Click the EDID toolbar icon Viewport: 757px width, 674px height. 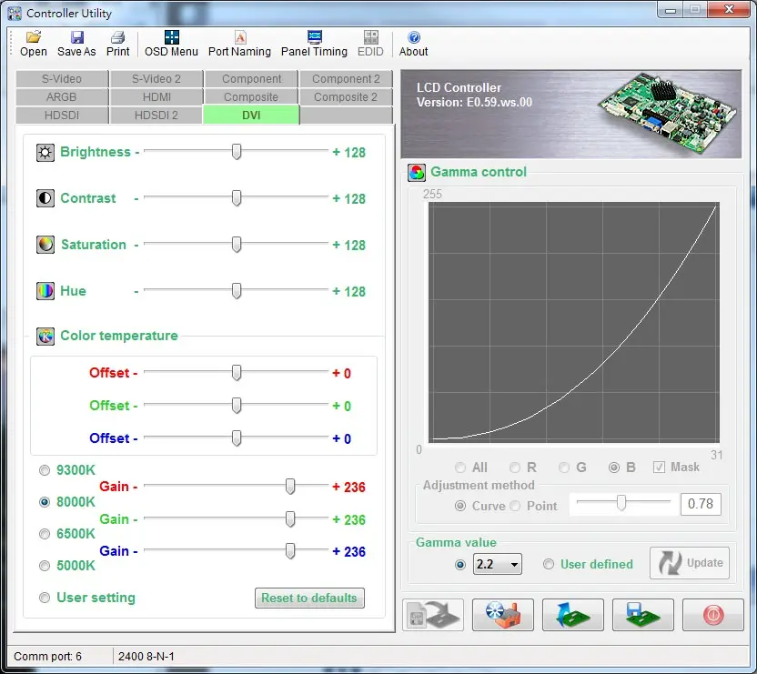click(x=371, y=37)
